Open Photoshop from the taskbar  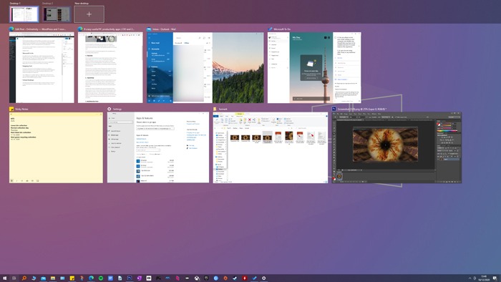130,278
